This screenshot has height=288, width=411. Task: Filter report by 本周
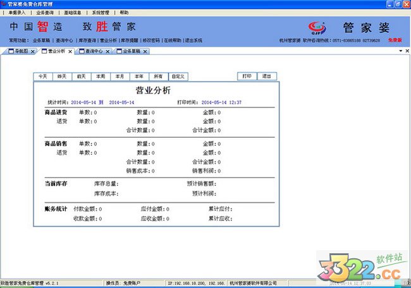pyautogui.click(x=101, y=76)
